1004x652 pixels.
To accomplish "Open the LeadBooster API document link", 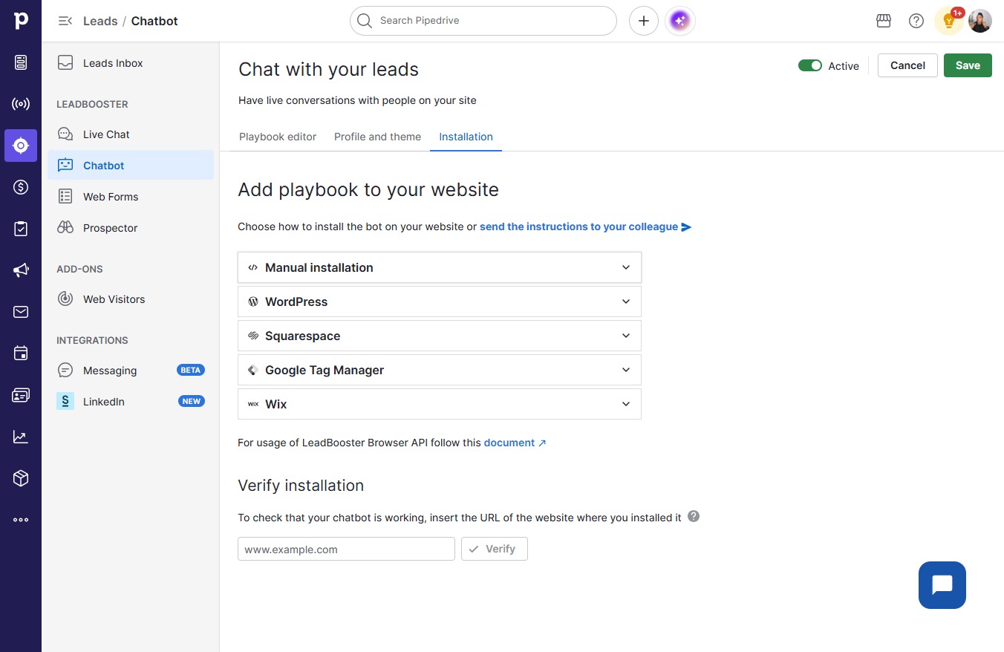I will click(x=515, y=443).
